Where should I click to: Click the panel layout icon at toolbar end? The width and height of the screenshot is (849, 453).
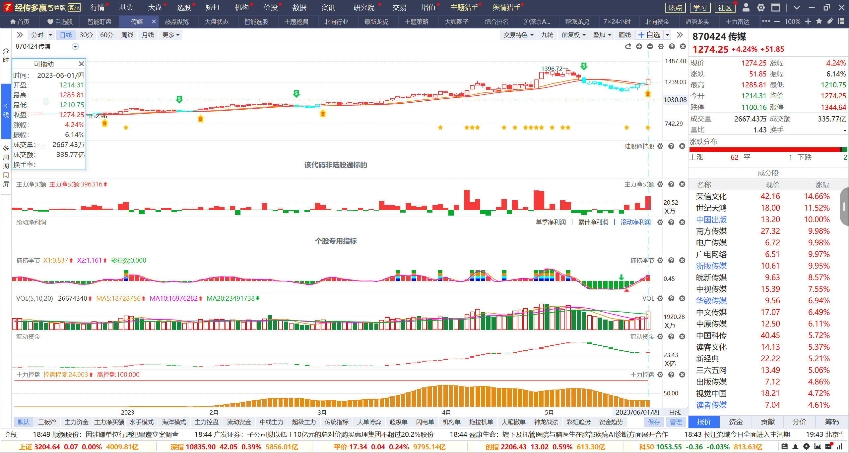(841, 22)
